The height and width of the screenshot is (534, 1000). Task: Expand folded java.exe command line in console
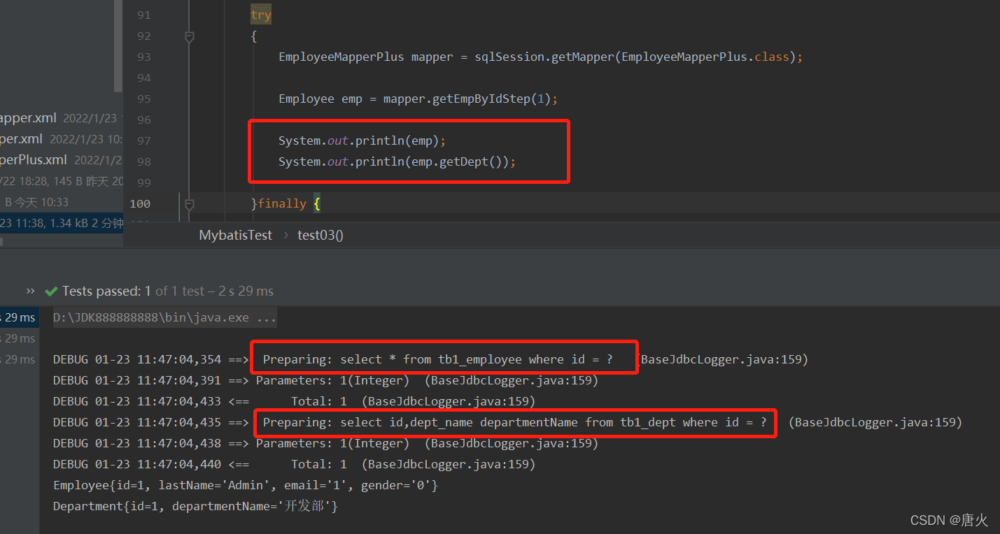(x=165, y=317)
